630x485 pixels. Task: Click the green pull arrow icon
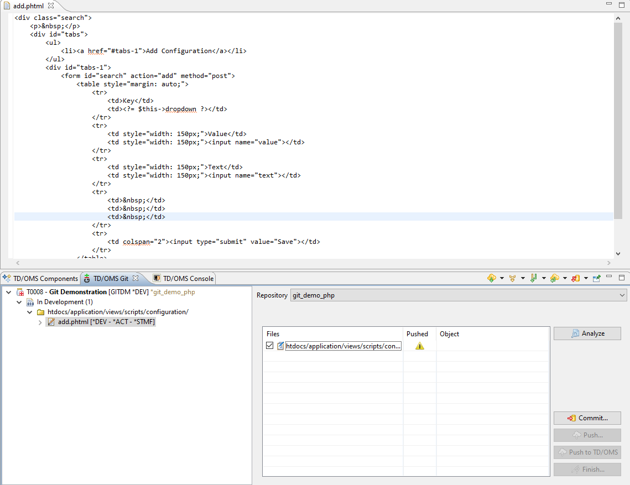tap(533, 278)
